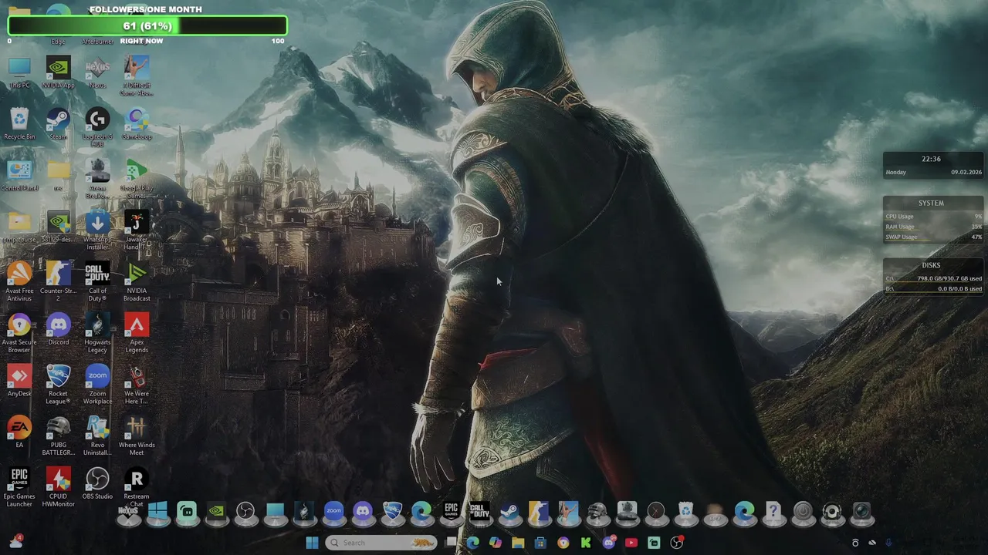
Task: Select the A Difficult Game About desktop shortcut
Action: click(137, 76)
